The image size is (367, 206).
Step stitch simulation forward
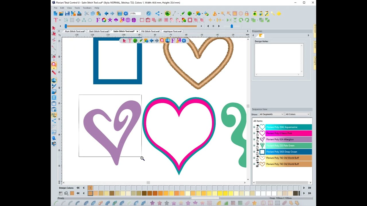coord(219,26)
